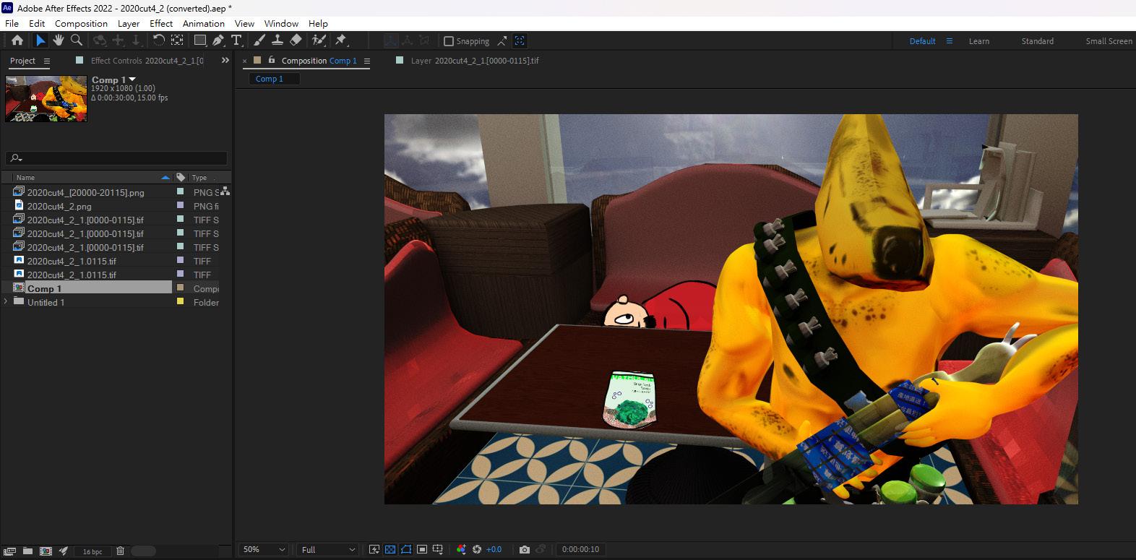Open the Layer menu
The height and width of the screenshot is (560, 1136).
(x=129, y=23)
